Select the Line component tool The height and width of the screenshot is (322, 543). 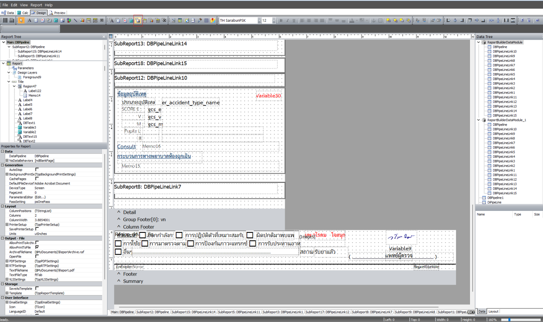click(x=75, y=21)
